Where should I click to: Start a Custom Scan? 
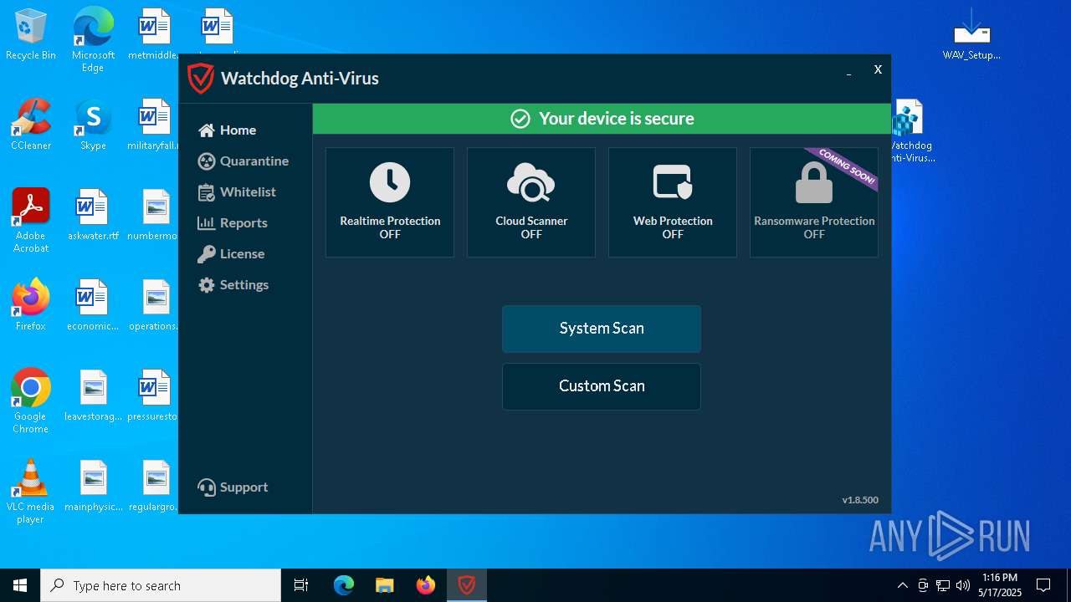602,386
